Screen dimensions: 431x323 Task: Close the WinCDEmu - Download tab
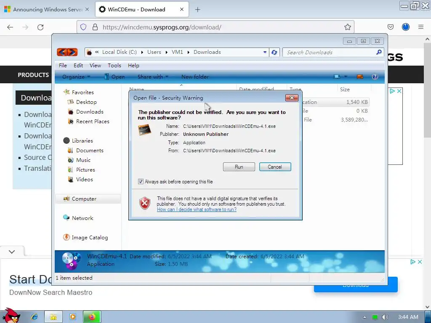pyautogui.click(x=182, y=9)
